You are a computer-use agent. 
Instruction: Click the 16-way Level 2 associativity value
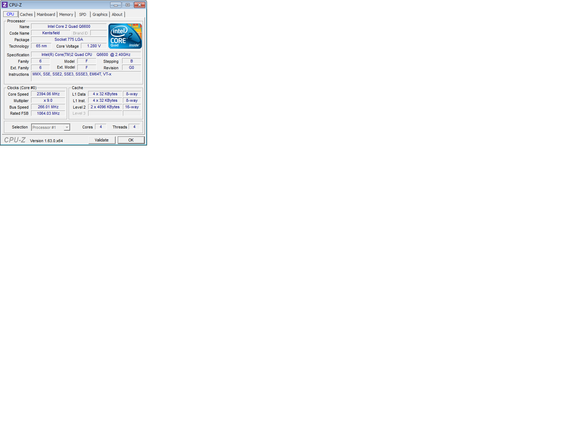click(132, 107)
